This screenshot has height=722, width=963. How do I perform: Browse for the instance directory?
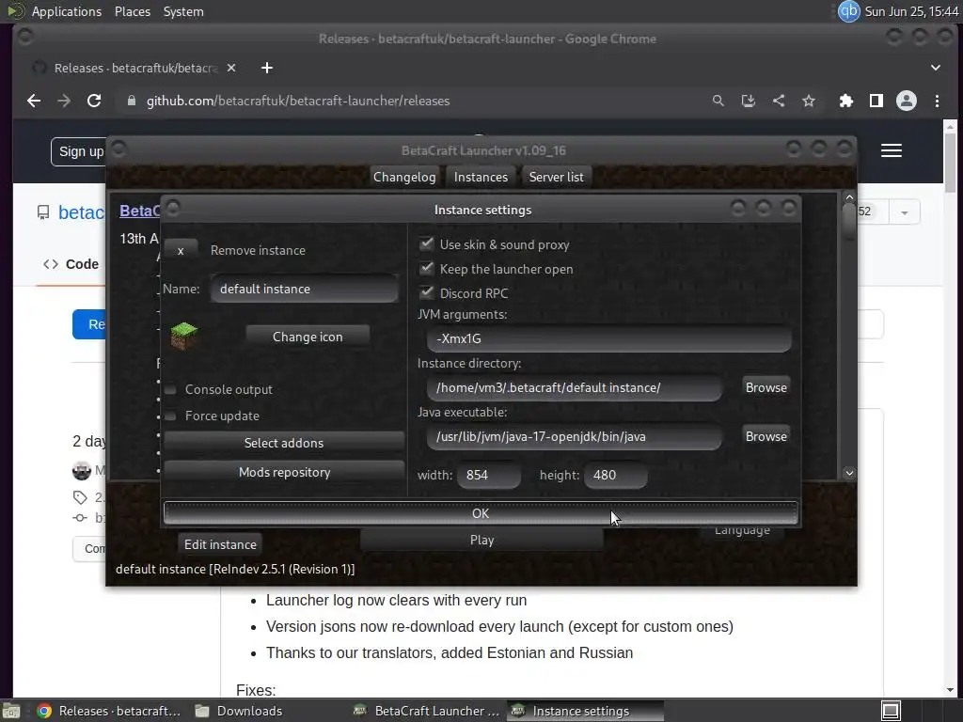(766, 387)
